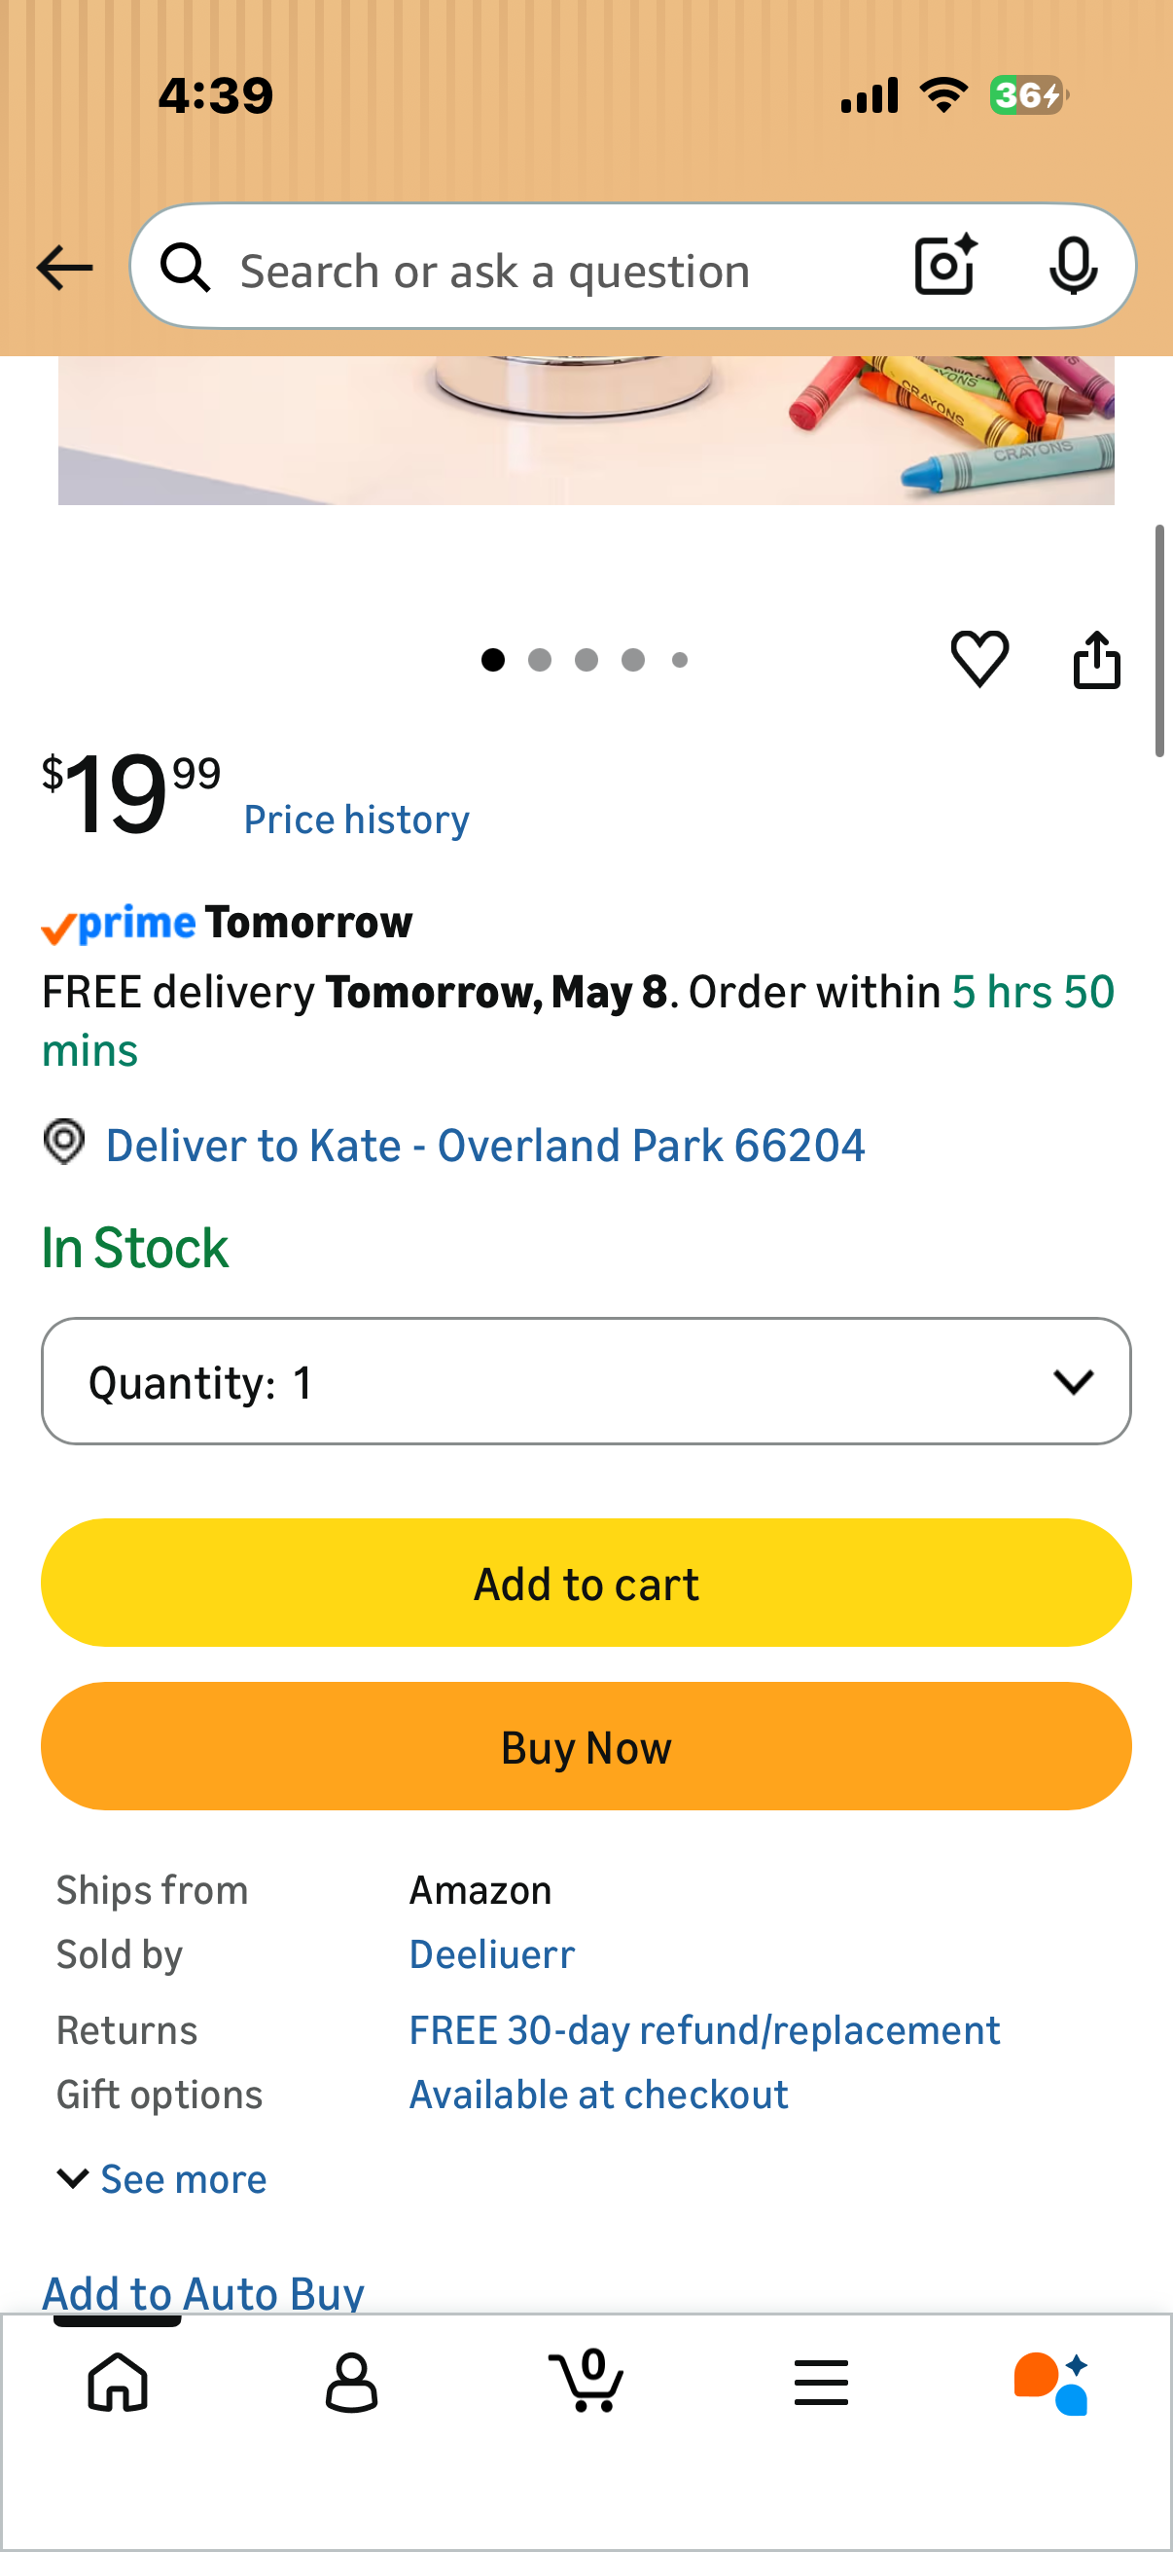Open seller Deeliuerr link

point(492,1954)
